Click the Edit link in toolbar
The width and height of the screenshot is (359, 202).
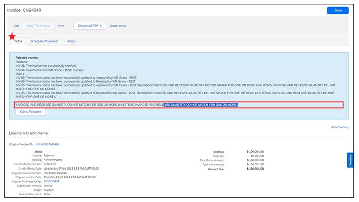17,26
